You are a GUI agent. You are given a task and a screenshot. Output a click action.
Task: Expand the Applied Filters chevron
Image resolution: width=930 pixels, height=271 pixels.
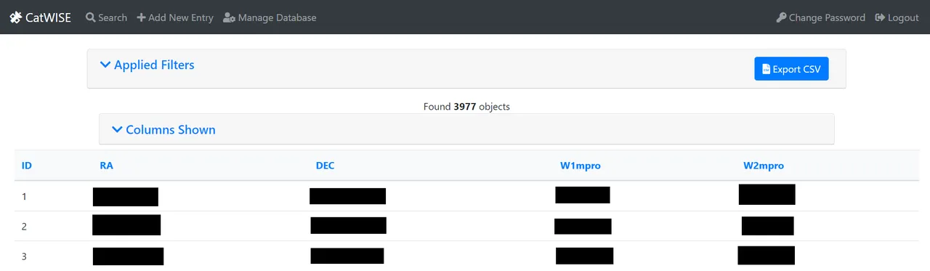105,65
